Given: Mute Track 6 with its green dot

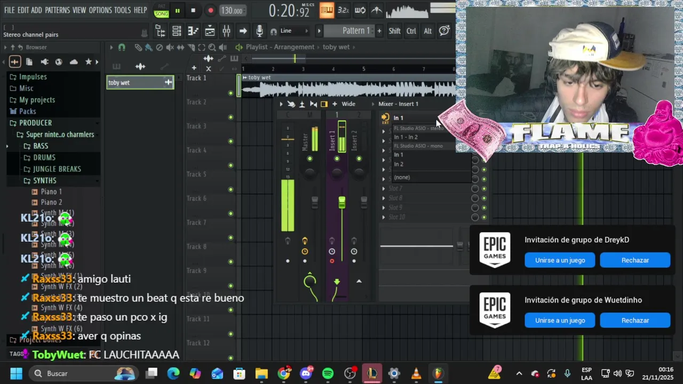Looking at the screenshot, I should pyautogui.click(x=231, y=213).
